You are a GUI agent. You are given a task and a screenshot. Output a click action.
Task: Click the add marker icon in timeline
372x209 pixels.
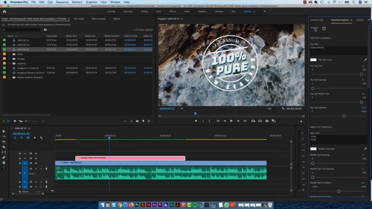[34, 137]
